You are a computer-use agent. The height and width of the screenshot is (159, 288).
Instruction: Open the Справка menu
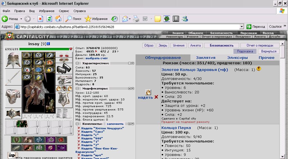(x=80, y=11)
